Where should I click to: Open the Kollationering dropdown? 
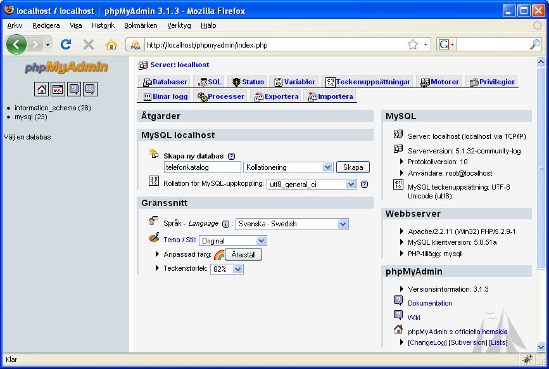[x=288, y=167]
